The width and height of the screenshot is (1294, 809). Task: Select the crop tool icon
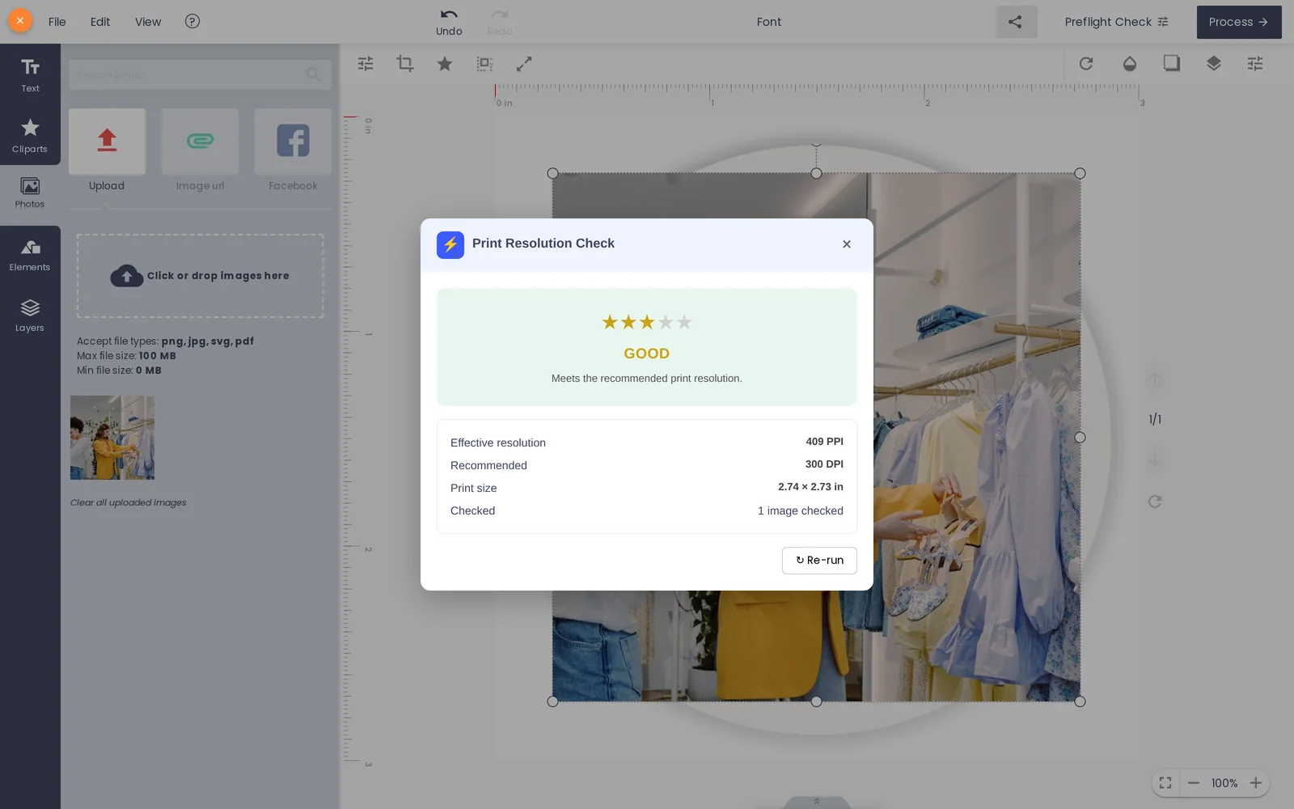404,63
